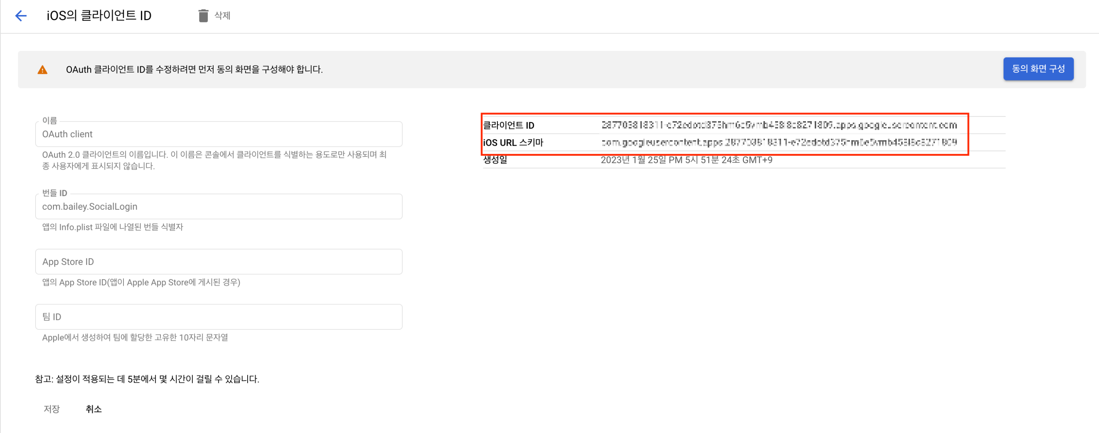1099x433 pixels.
Task: Click the iOS URL 스키마 row label
Action: (x=513, y=142)
